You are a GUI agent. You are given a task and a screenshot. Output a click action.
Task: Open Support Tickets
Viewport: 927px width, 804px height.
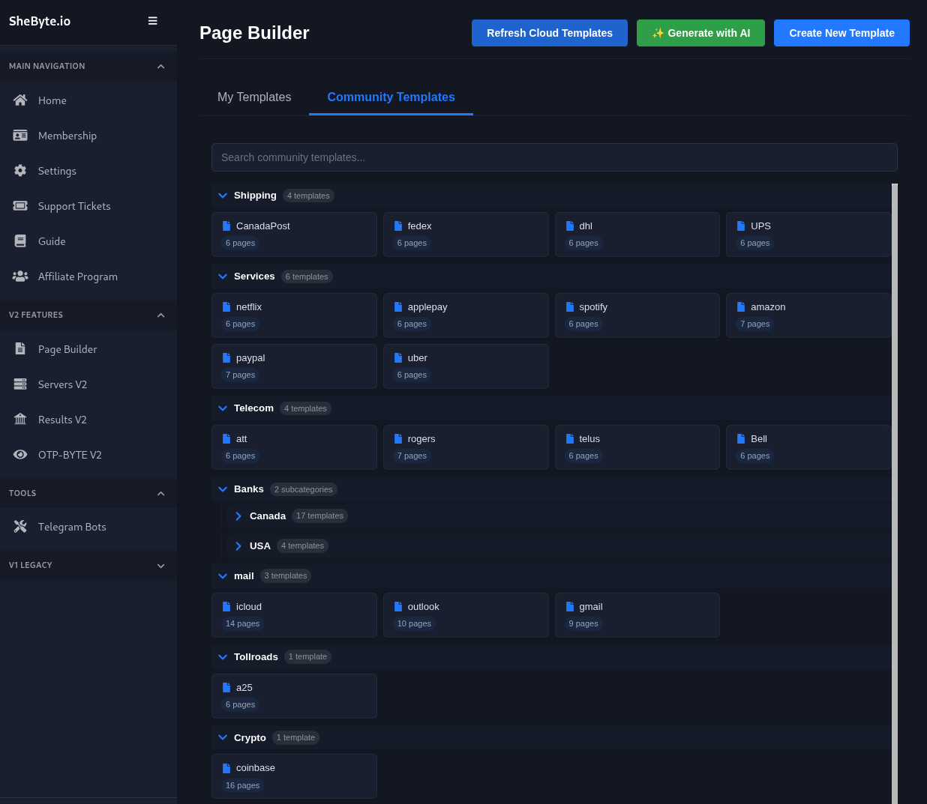click(73, 205)
